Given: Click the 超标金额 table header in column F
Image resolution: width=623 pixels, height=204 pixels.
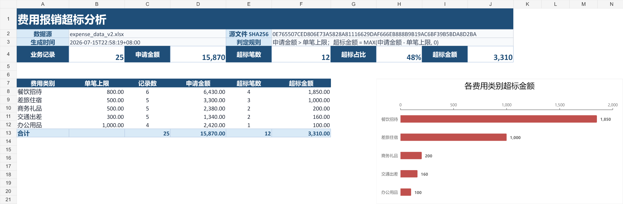Looking at the screenshot, I should [x=301, y=83].
